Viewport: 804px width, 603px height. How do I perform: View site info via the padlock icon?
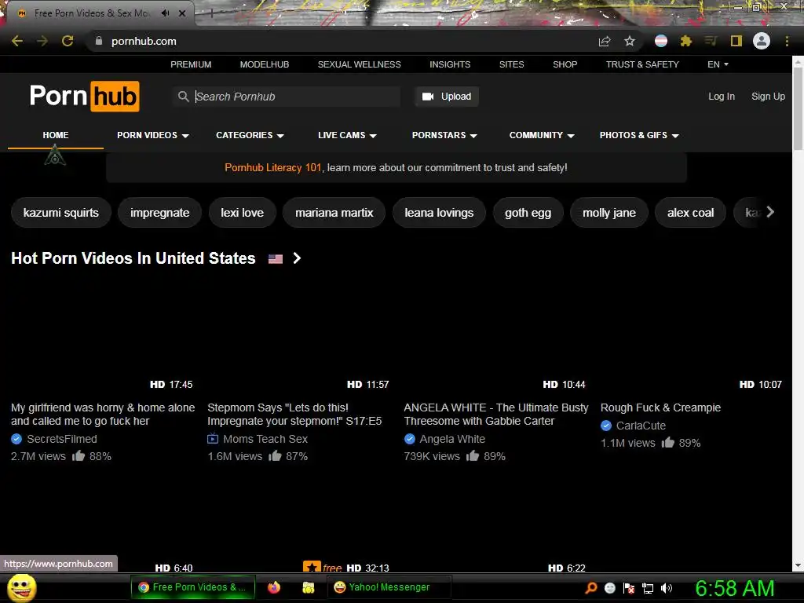coord(99,41)
